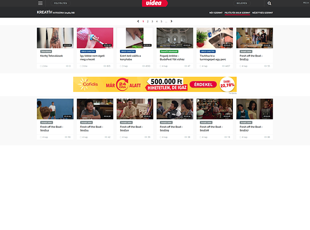Viewport: 310px width, 230px height.
Task: Click Fogadj örökbe - Budapest title
Action: [172, 58]
